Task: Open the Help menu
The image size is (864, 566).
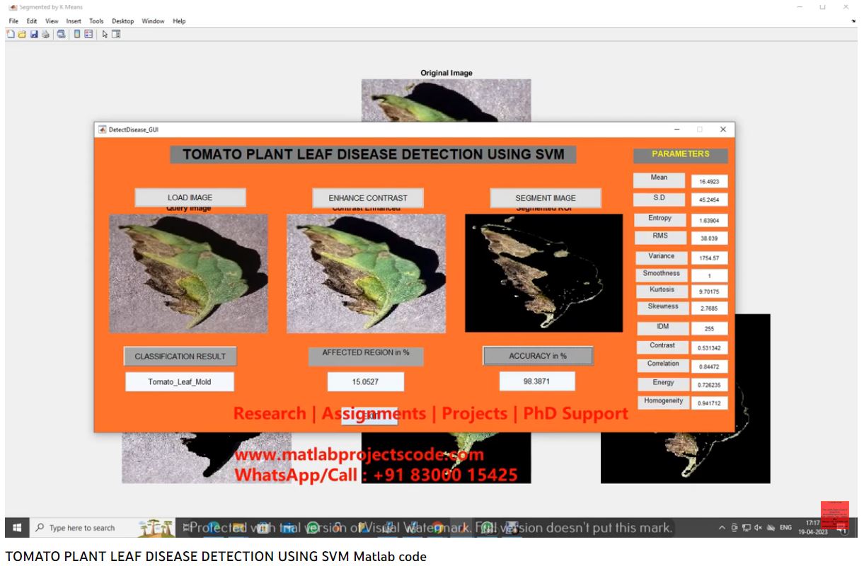Action: [x=179, y=21]
